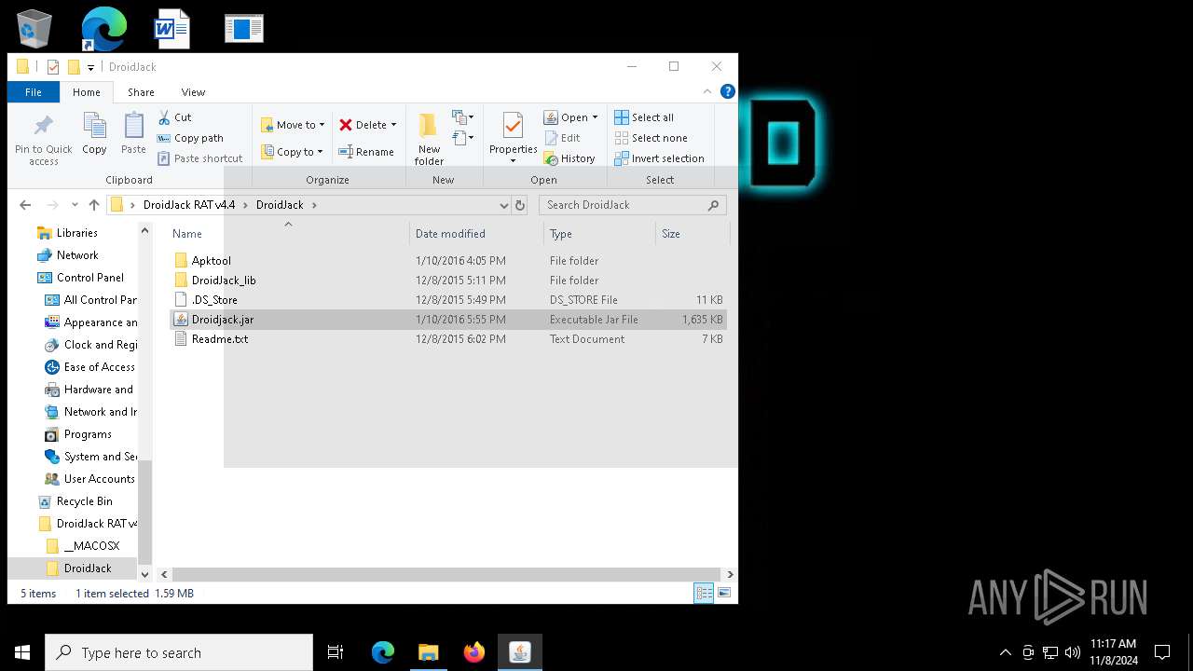Open recent locations dropdown
The height and width of the screenshot is (671, 1193).
tap(75, 205)
